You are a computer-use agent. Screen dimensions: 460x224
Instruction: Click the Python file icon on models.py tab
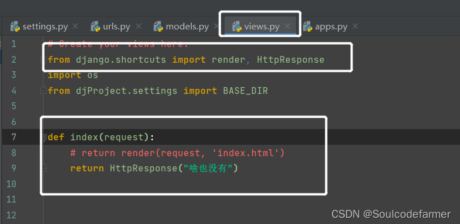158,27
